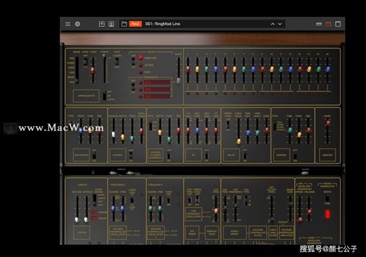Open the 001: RingMod Line preset name

162,24
